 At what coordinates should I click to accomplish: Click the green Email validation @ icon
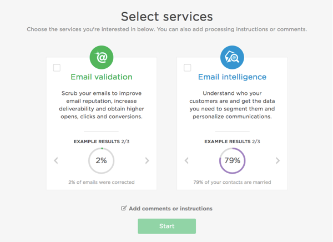click(x=102, y=57)
